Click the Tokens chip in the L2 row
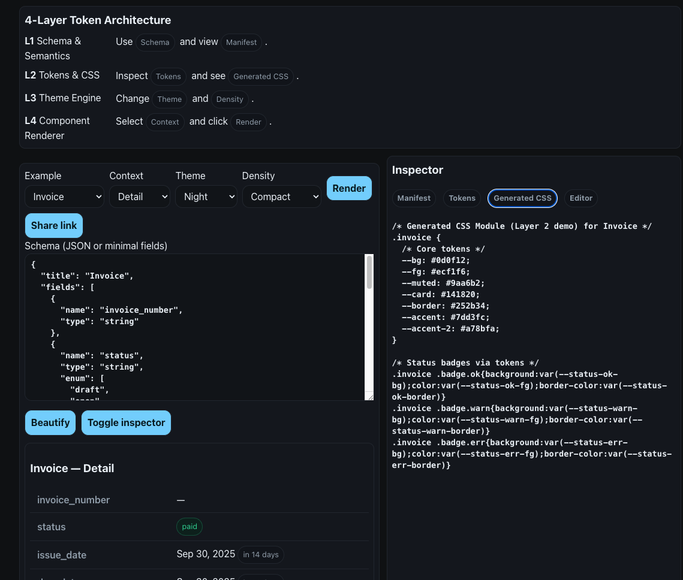 [168, 77]
